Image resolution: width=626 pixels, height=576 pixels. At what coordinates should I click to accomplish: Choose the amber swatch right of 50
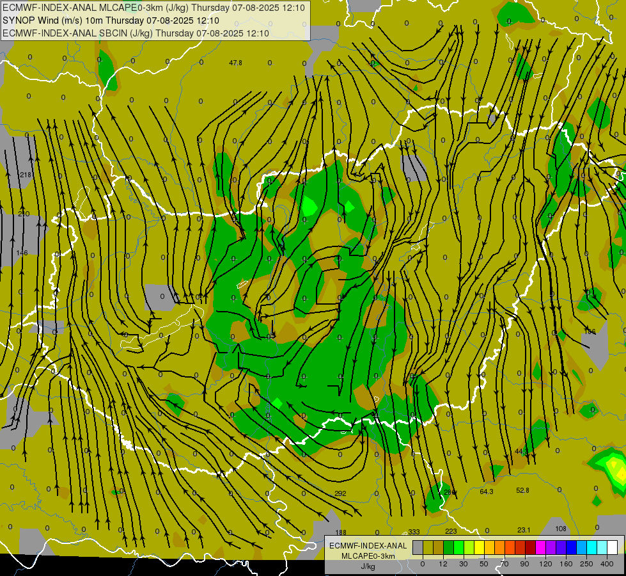point(489,547)
